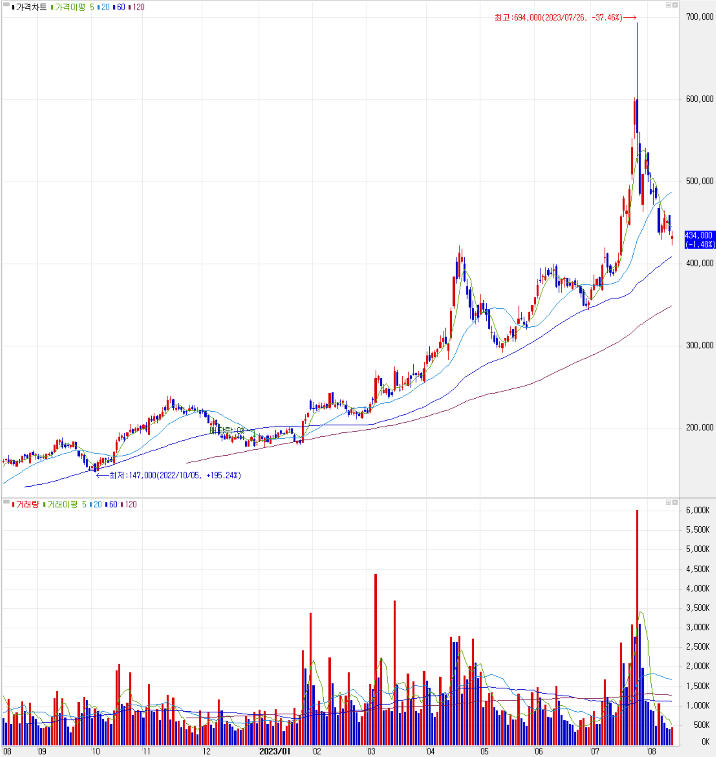The height and width of the screenshot is (757, 716).
Task: Click the gray handle beside 거래량 label
Action: point(6,501)
